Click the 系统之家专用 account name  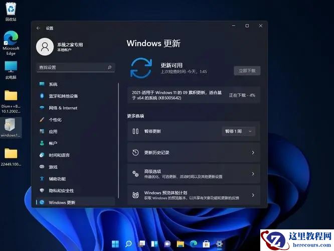70,45
